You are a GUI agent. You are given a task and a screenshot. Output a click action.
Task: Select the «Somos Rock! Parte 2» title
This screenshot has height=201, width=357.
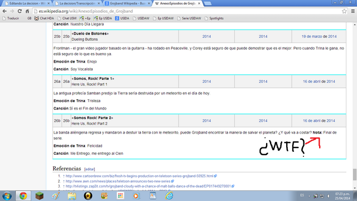click(93, 118)
